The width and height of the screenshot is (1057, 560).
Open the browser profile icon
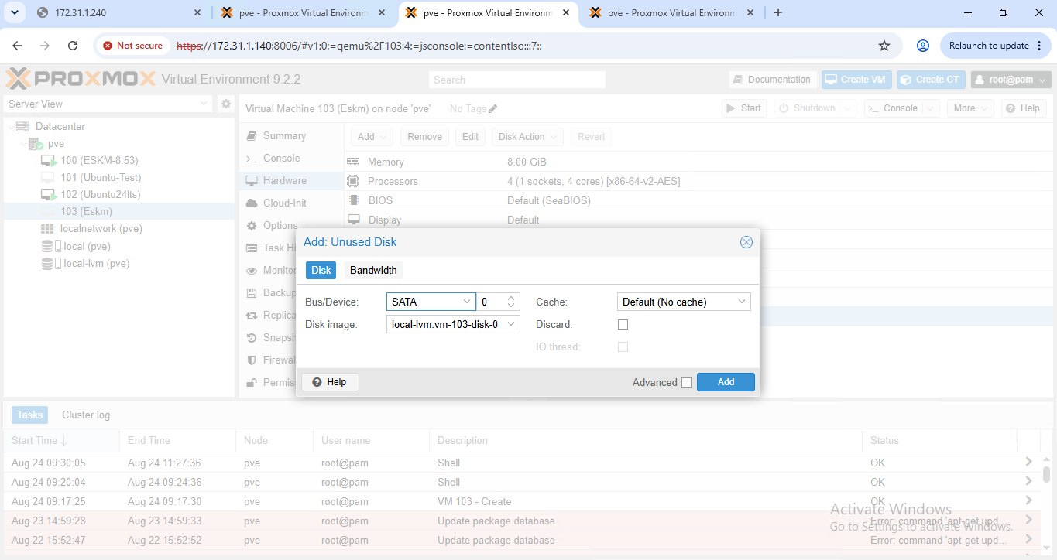pos(922,46)
